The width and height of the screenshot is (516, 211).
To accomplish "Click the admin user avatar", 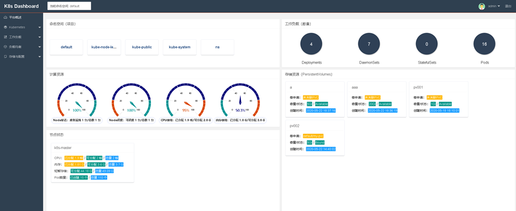I will (482, 6).
